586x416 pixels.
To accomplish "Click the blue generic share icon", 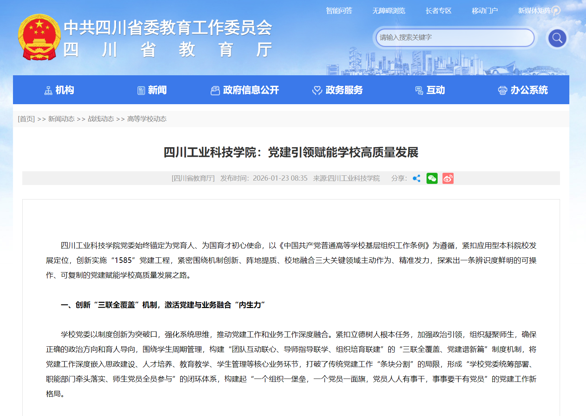I will (417, 178).
